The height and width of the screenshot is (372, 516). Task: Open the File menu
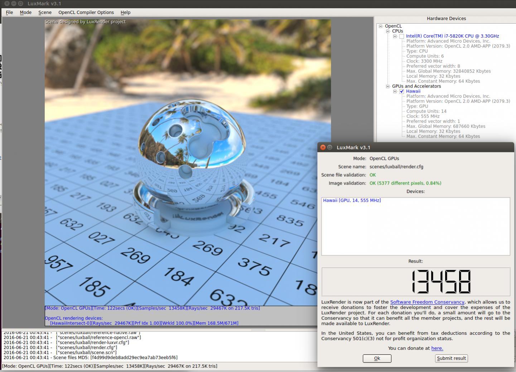pos(9,12)
